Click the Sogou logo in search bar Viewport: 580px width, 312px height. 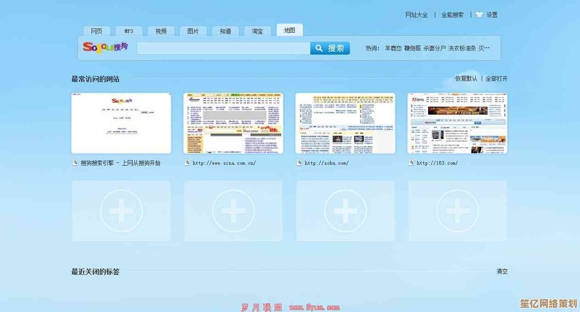pyautogui.click(x=105, y=47)
